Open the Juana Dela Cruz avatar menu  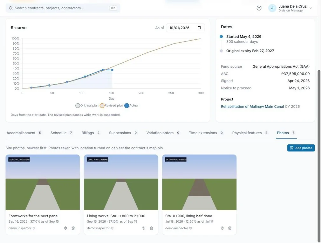[272, 8]
